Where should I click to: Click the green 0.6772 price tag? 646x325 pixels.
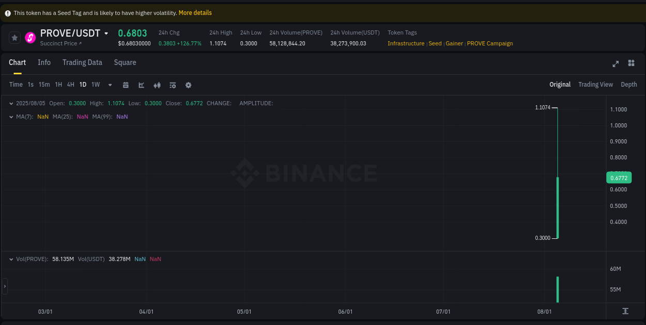pos(619,177)
